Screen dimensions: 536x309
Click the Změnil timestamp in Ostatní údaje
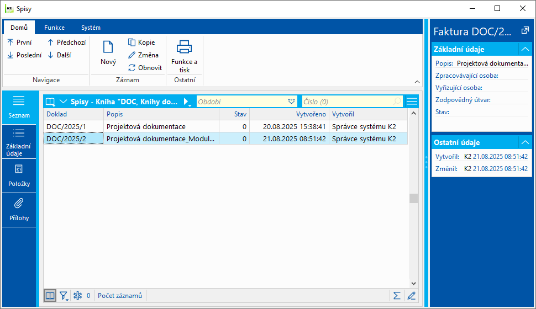tap(500, 169)
